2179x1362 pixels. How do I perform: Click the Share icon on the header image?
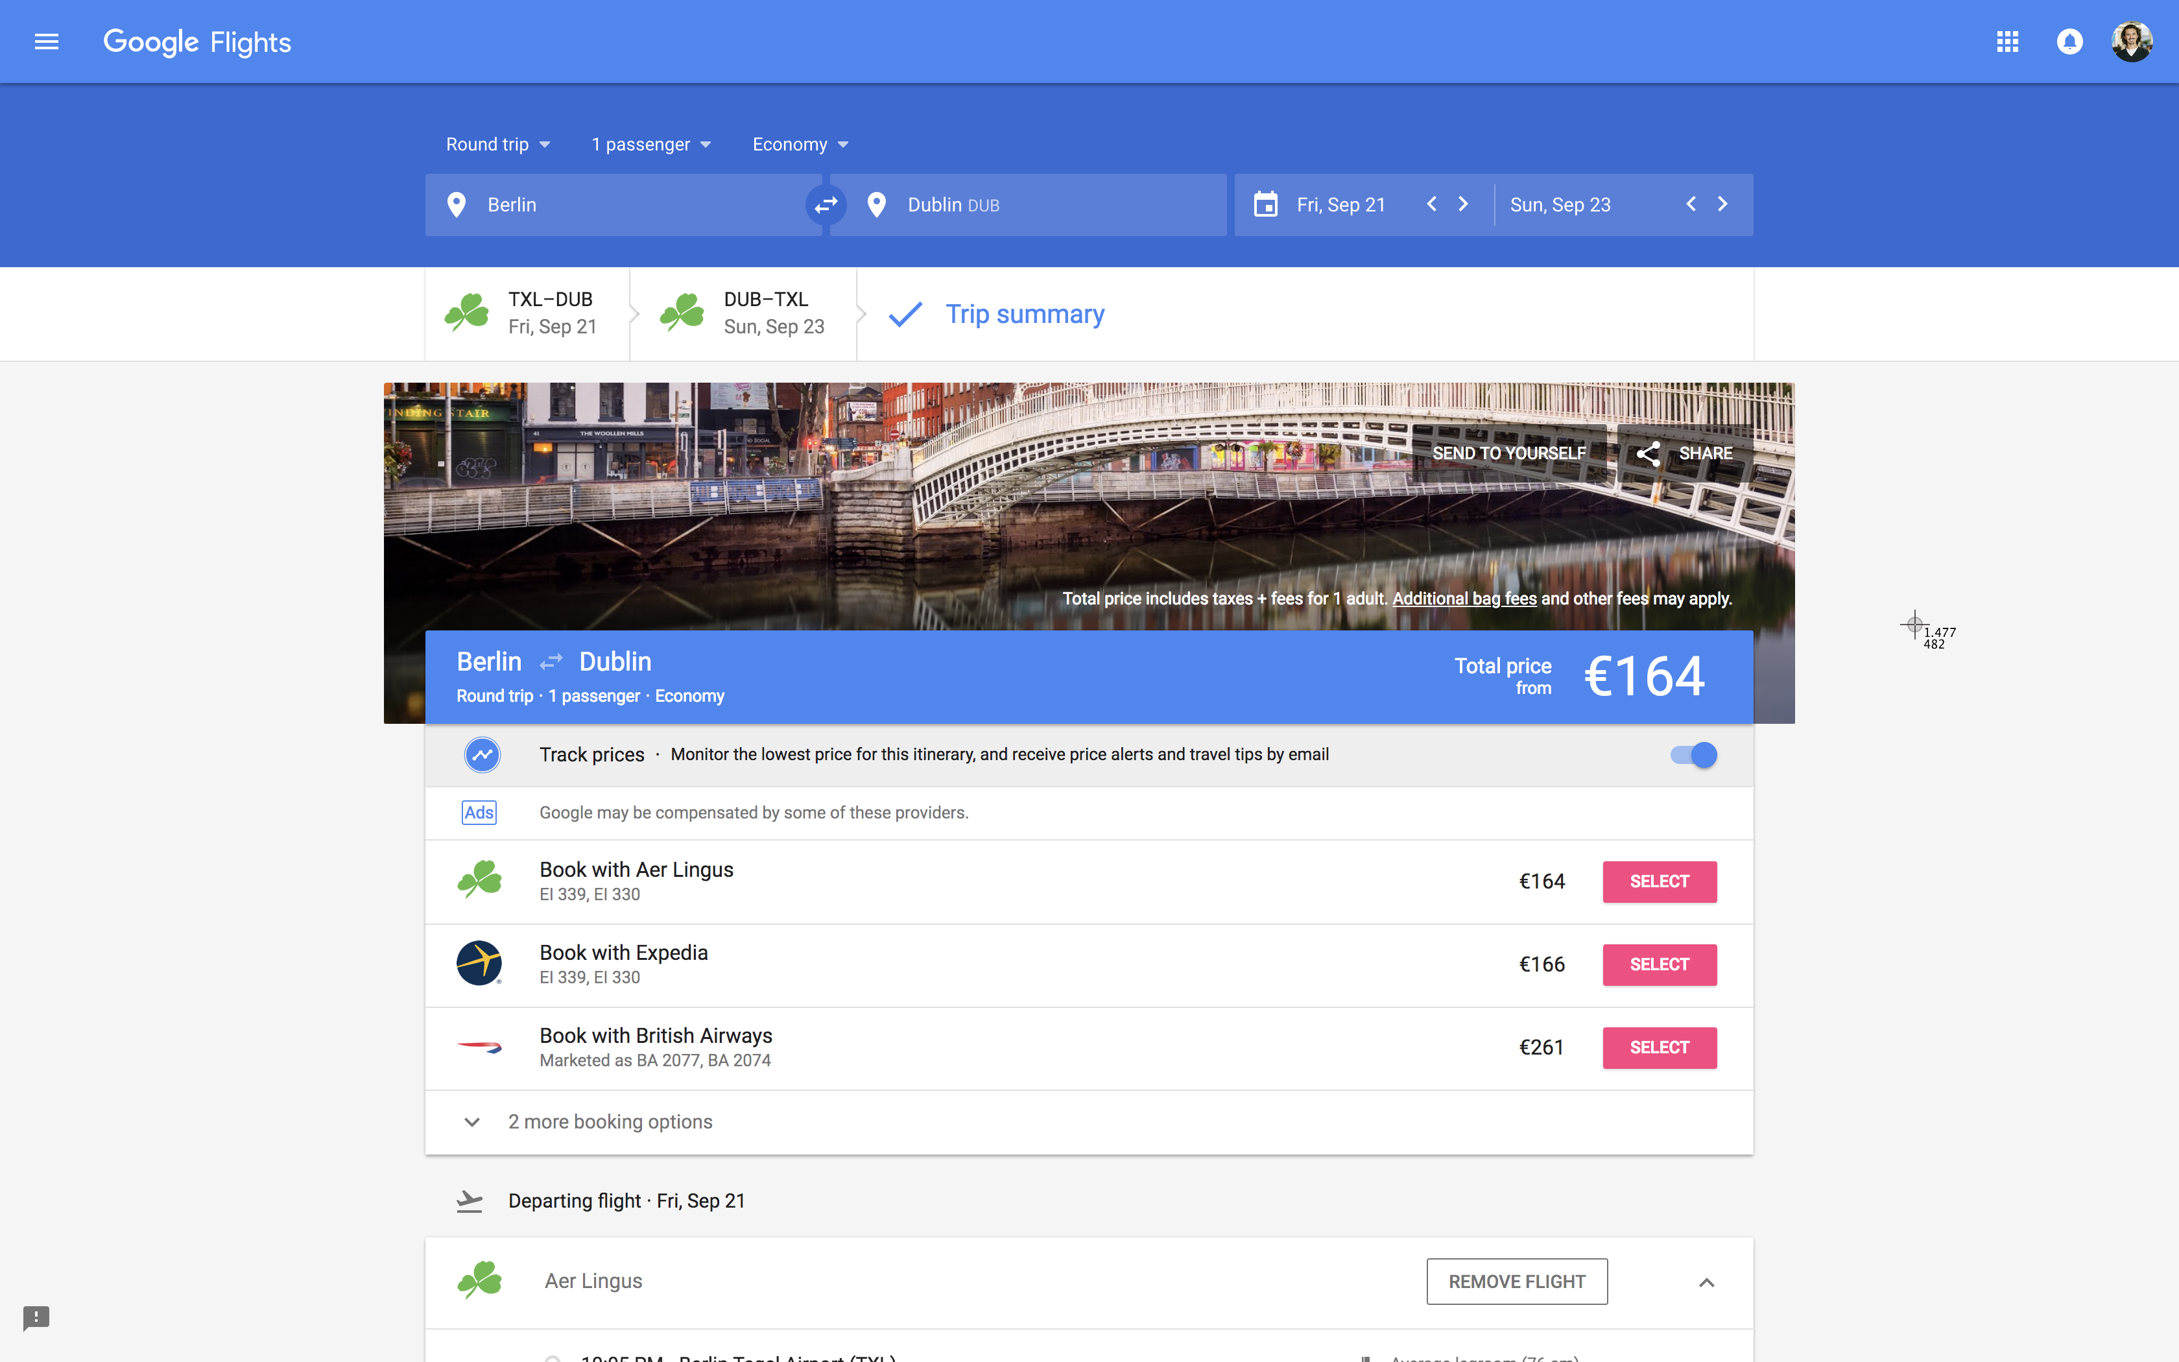pos(1649,453)
